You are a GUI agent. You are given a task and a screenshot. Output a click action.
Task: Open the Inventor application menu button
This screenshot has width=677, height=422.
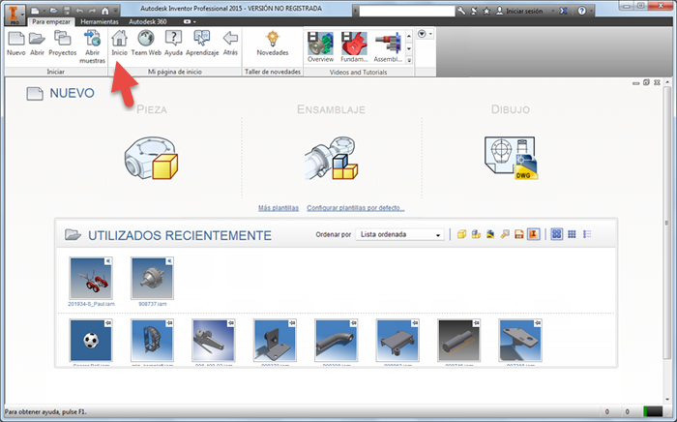[x=15, y=14]
